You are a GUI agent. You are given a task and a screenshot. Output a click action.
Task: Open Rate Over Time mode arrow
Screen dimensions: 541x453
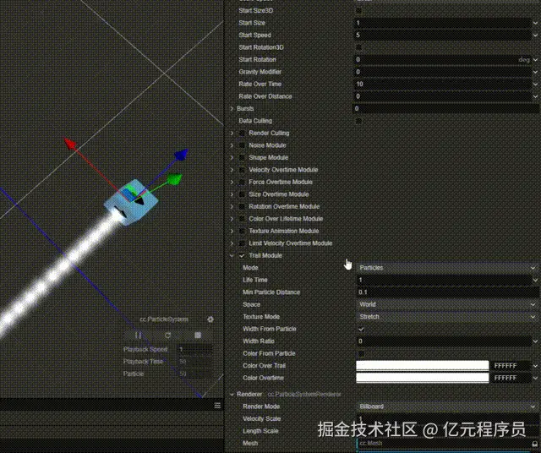point(535,85)
